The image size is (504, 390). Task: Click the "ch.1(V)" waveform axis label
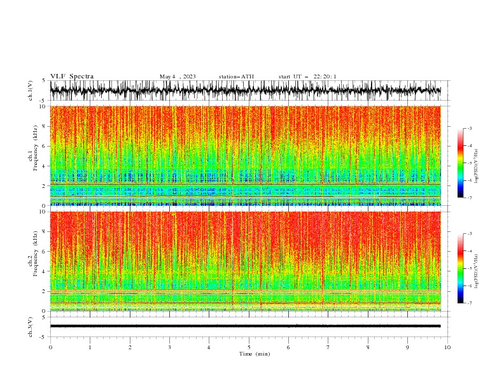tap(31, 90)
